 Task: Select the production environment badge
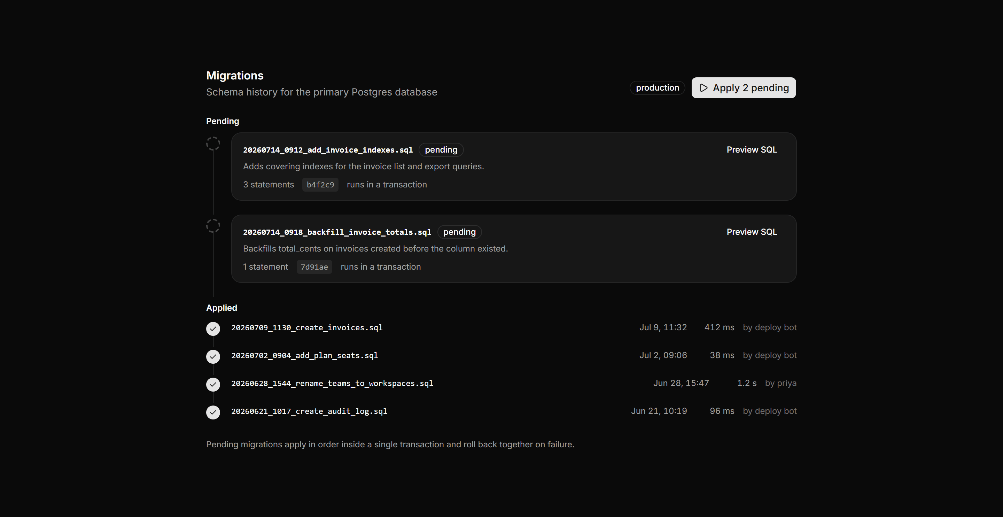coord(657,88)
